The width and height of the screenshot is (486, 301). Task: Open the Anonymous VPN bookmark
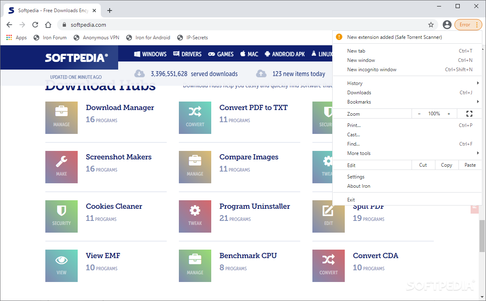[96, 38]
